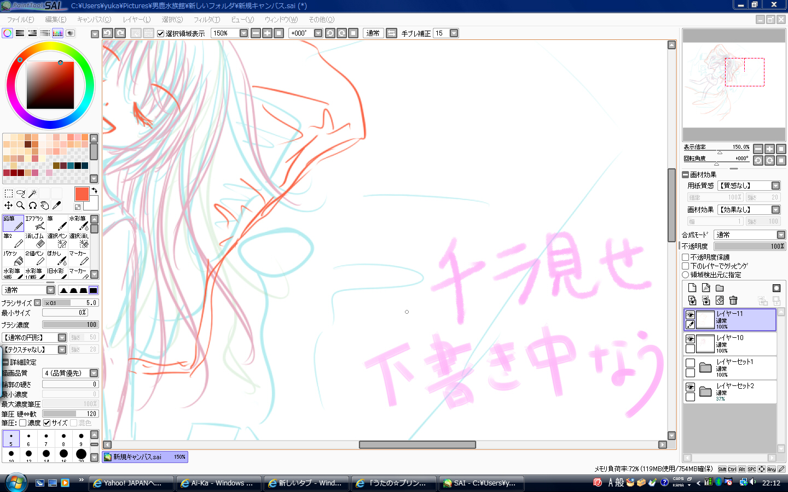Select brush size 5 preset

coord(11,438)
